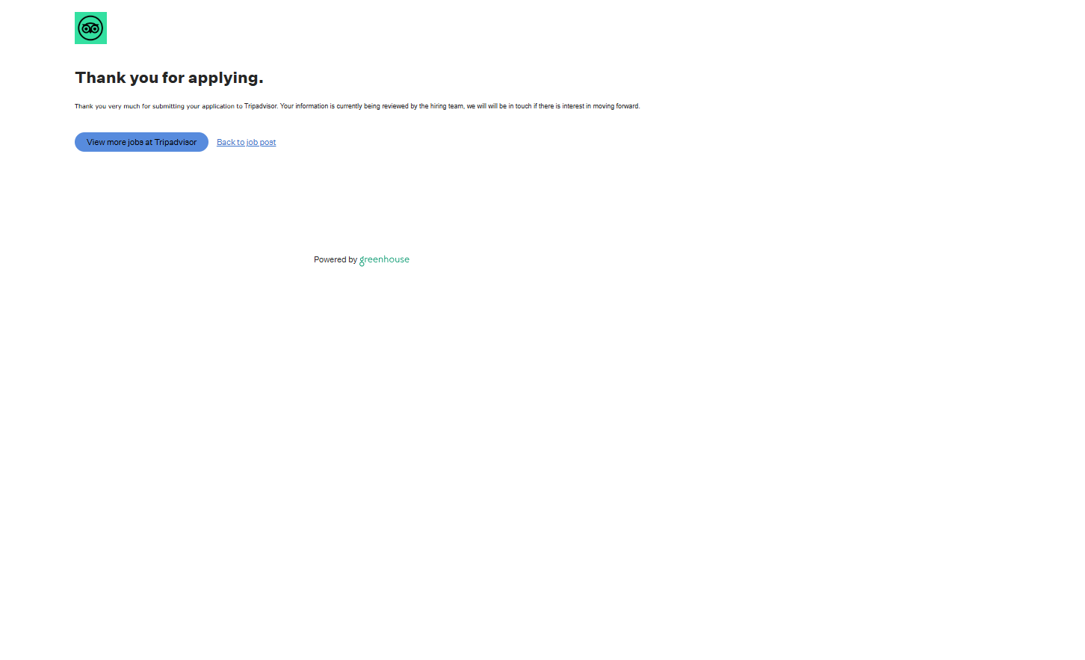Screen dimensions: 1085x660
Task: Click "moving forward" ending the message
Action: (x=616, y=106)
